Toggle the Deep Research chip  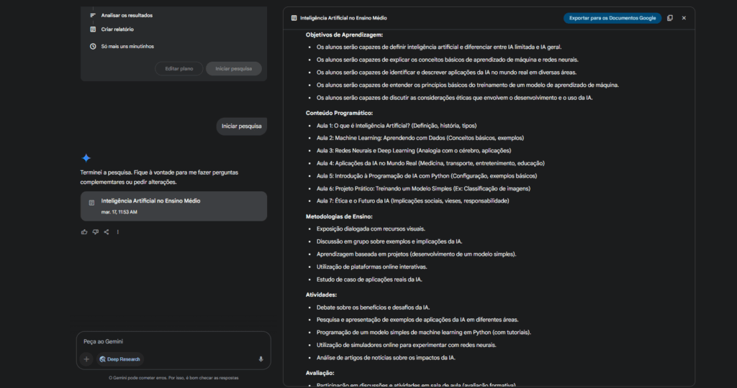pos(119,359)
